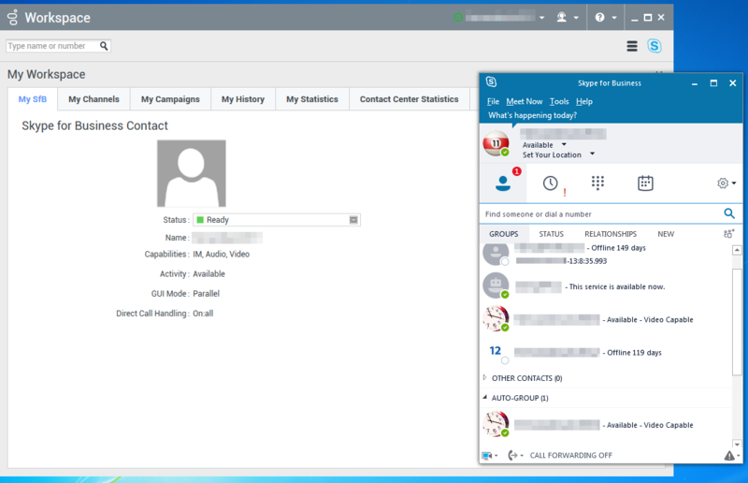Open the Help menu in Skype
The width and height of the screenshot is (748, 483).
pyautogui.click(x=583, y=101)
